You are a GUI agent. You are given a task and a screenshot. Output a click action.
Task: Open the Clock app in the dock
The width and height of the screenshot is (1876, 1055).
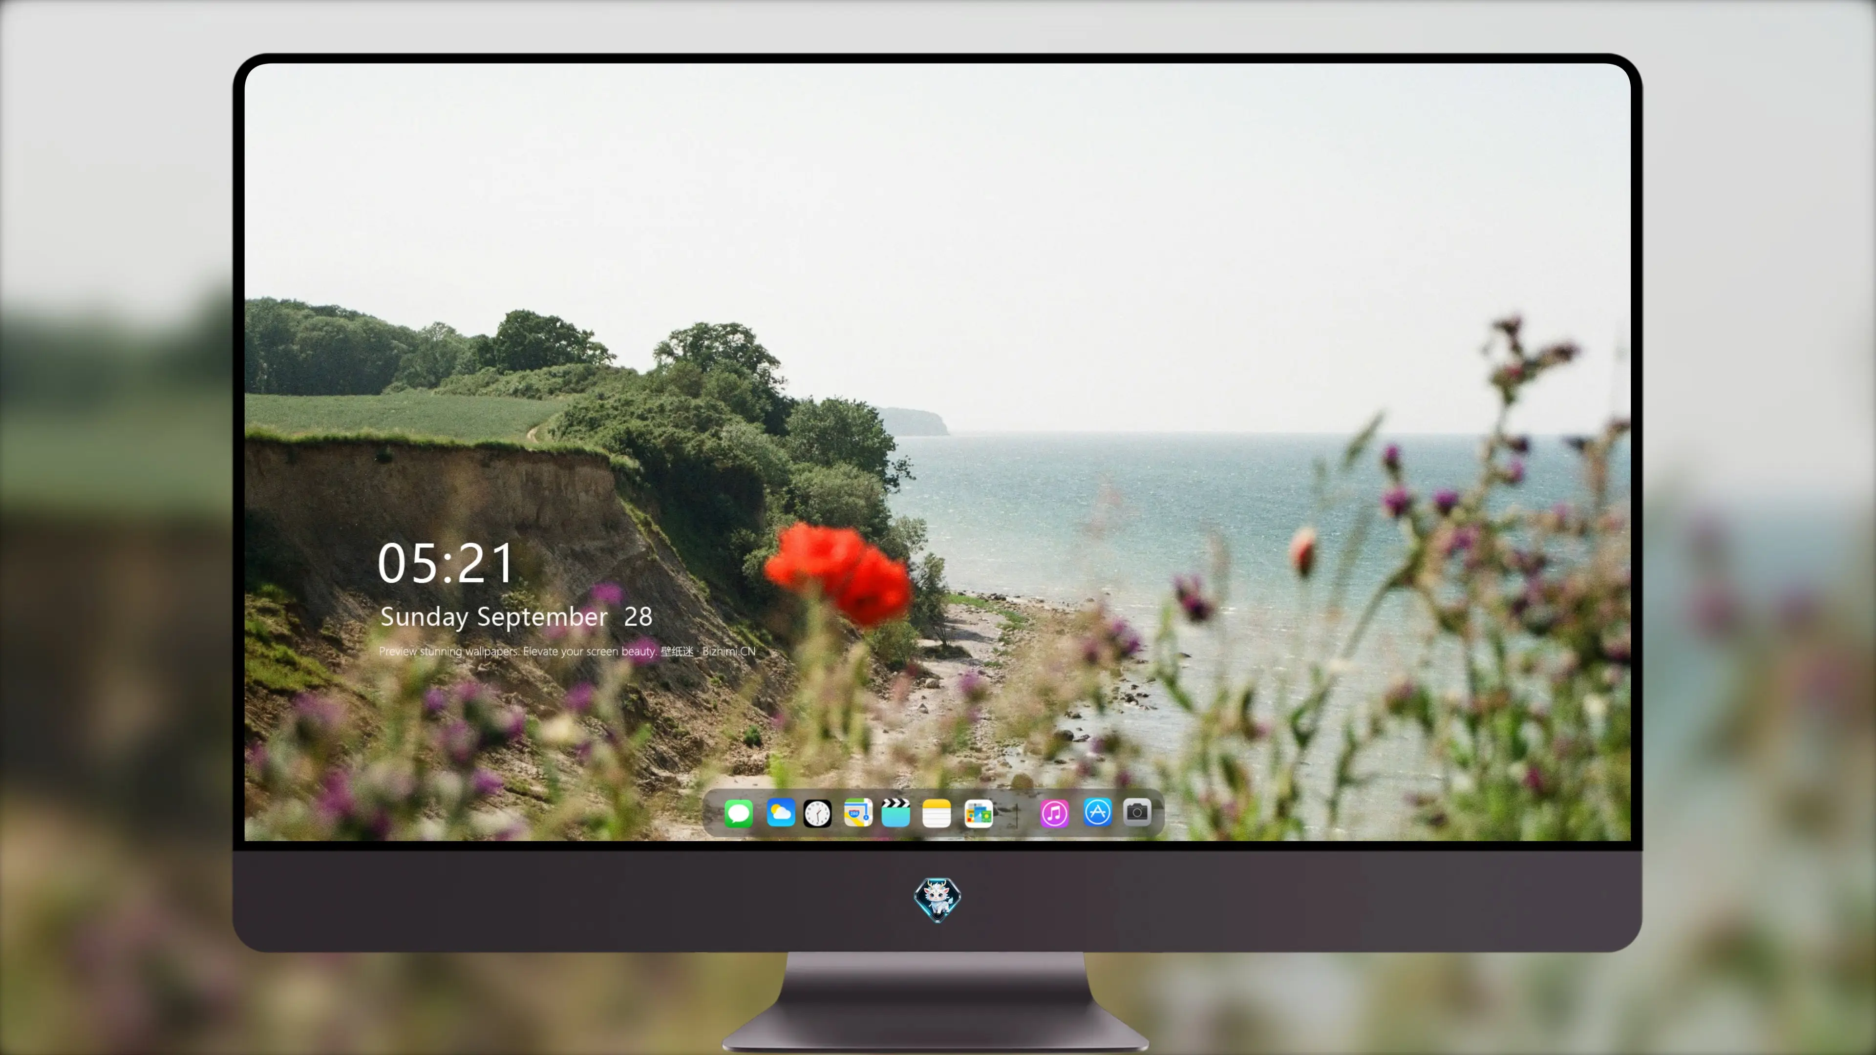[x=817, y=813]
